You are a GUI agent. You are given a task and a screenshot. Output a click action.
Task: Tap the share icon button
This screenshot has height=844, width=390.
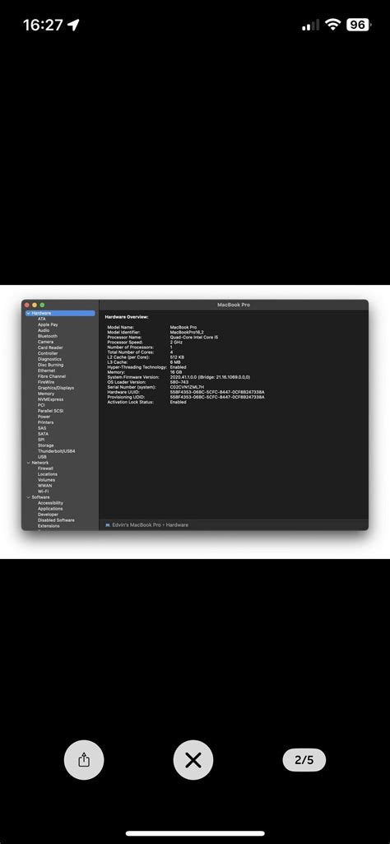(84, 759)
